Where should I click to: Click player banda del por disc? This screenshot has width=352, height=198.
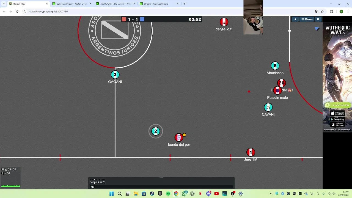click(x=179, y=137)
